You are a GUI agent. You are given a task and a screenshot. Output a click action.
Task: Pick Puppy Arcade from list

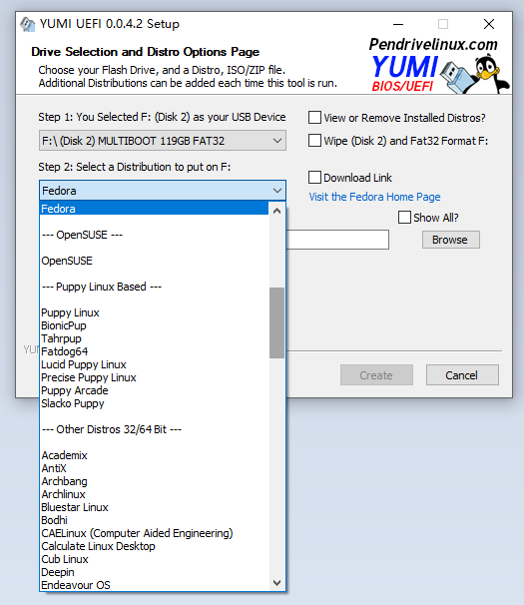click(154, 390)
